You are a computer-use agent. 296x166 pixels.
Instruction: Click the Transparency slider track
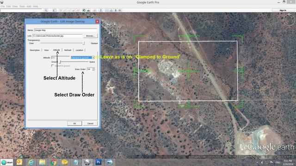click(x=62, y=43)
